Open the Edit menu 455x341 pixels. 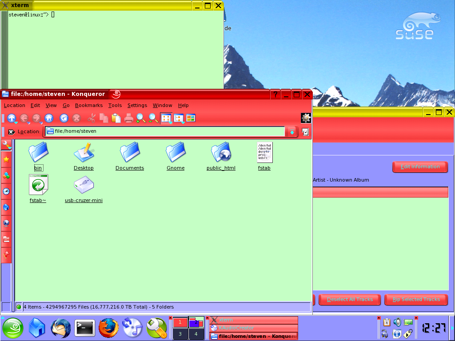tap(35, 105)
